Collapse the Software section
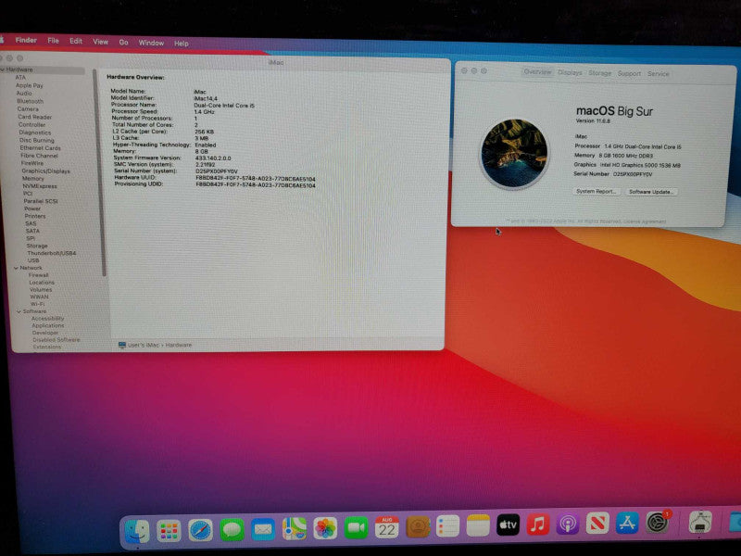Image resolution: width=741 pixels, height=556 pixels. [x=19, y=311]
